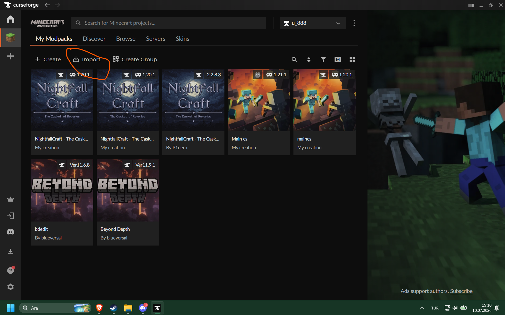Navigate back with the left arrow
This screenshot has width=505, height=315.
point(47,5)
